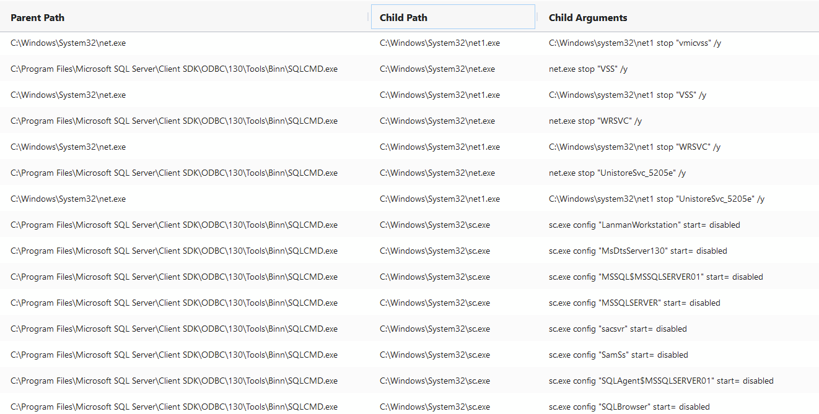Click the first net1.exe child path cell
This screenshot has width=819, height=414.
pos(440,43)
